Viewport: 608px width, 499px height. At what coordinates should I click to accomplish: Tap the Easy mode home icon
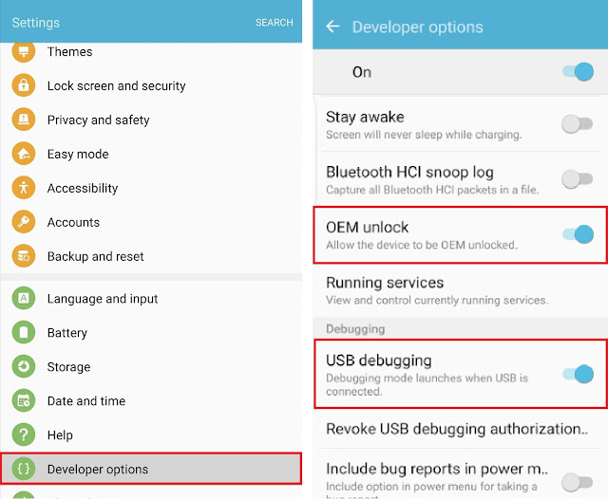click(x=24, y=154)
